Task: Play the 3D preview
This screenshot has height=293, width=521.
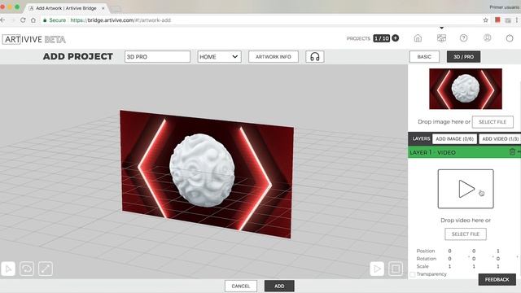Action: pos(377,269)
